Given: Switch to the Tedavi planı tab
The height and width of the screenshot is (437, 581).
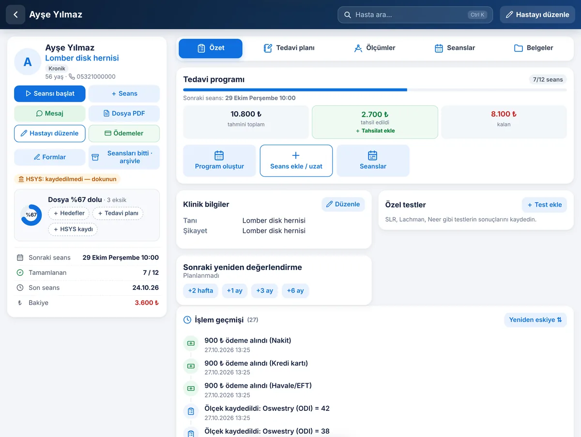Looking at the screenshot, I should click(x=289, y=48).
